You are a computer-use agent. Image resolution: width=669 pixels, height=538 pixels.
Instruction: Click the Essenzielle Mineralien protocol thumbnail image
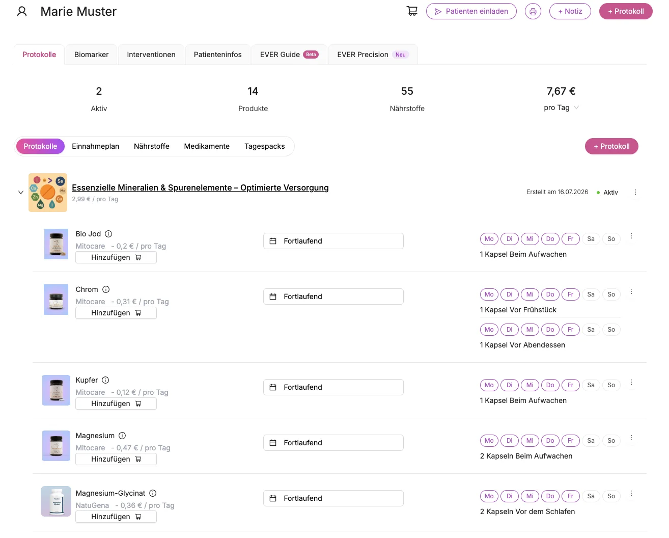(x=48, y=193)
